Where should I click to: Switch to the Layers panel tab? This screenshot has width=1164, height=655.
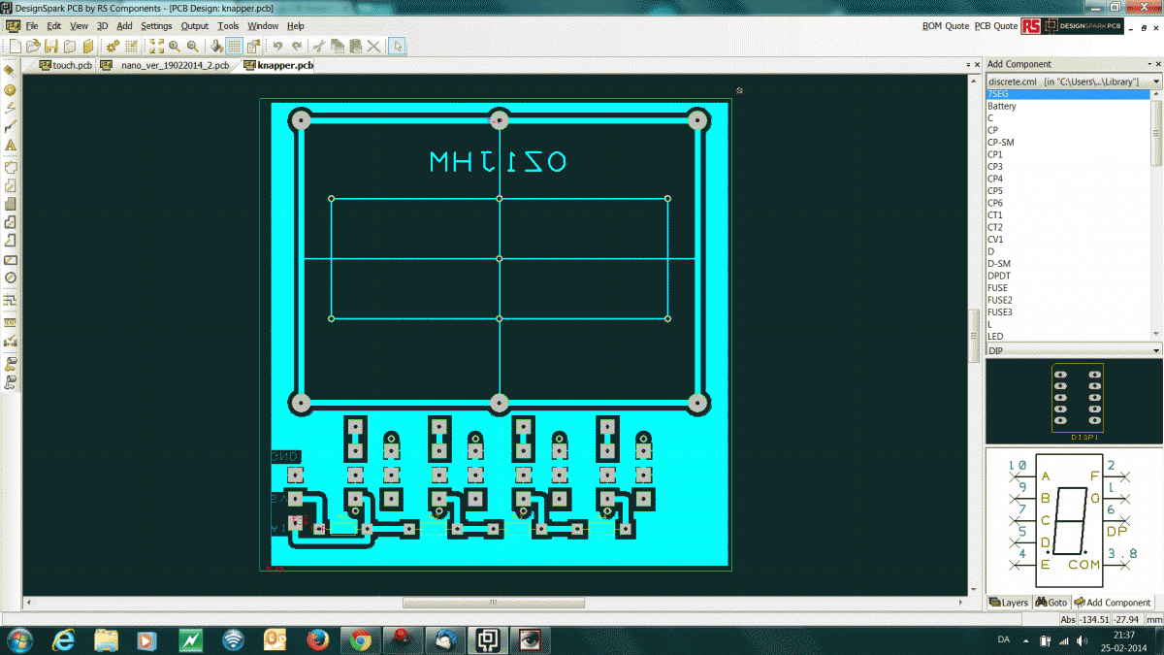pos(1009,603)
